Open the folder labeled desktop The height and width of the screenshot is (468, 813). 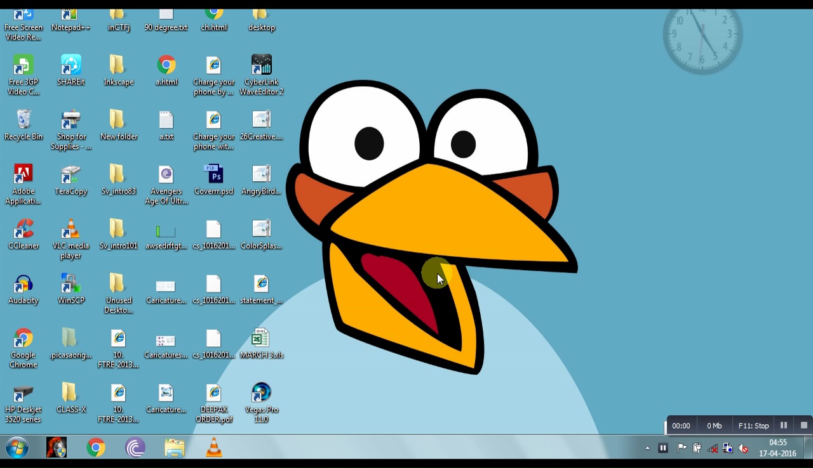261,21
